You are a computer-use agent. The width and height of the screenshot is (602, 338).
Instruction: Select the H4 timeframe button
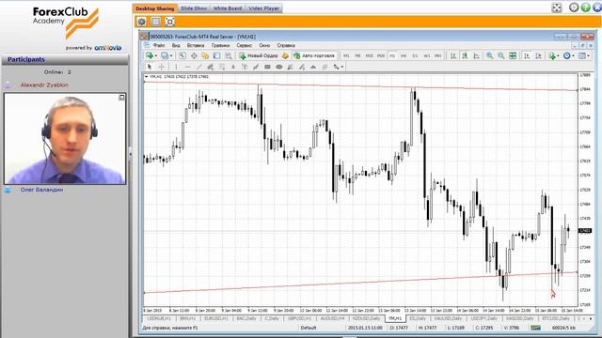[x=404, y=56]
